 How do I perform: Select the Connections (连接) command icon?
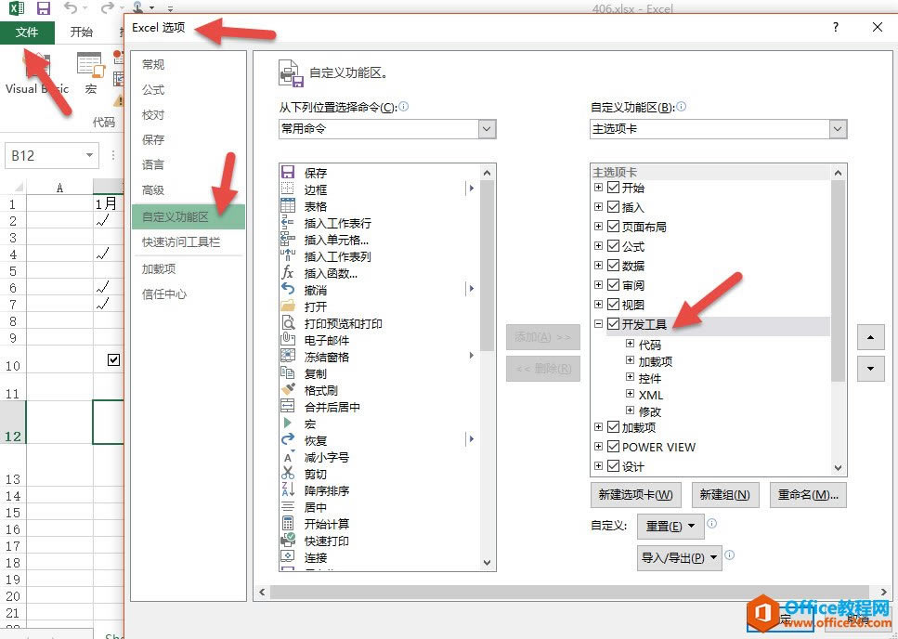pyautogui.click(x=288, y=556)
